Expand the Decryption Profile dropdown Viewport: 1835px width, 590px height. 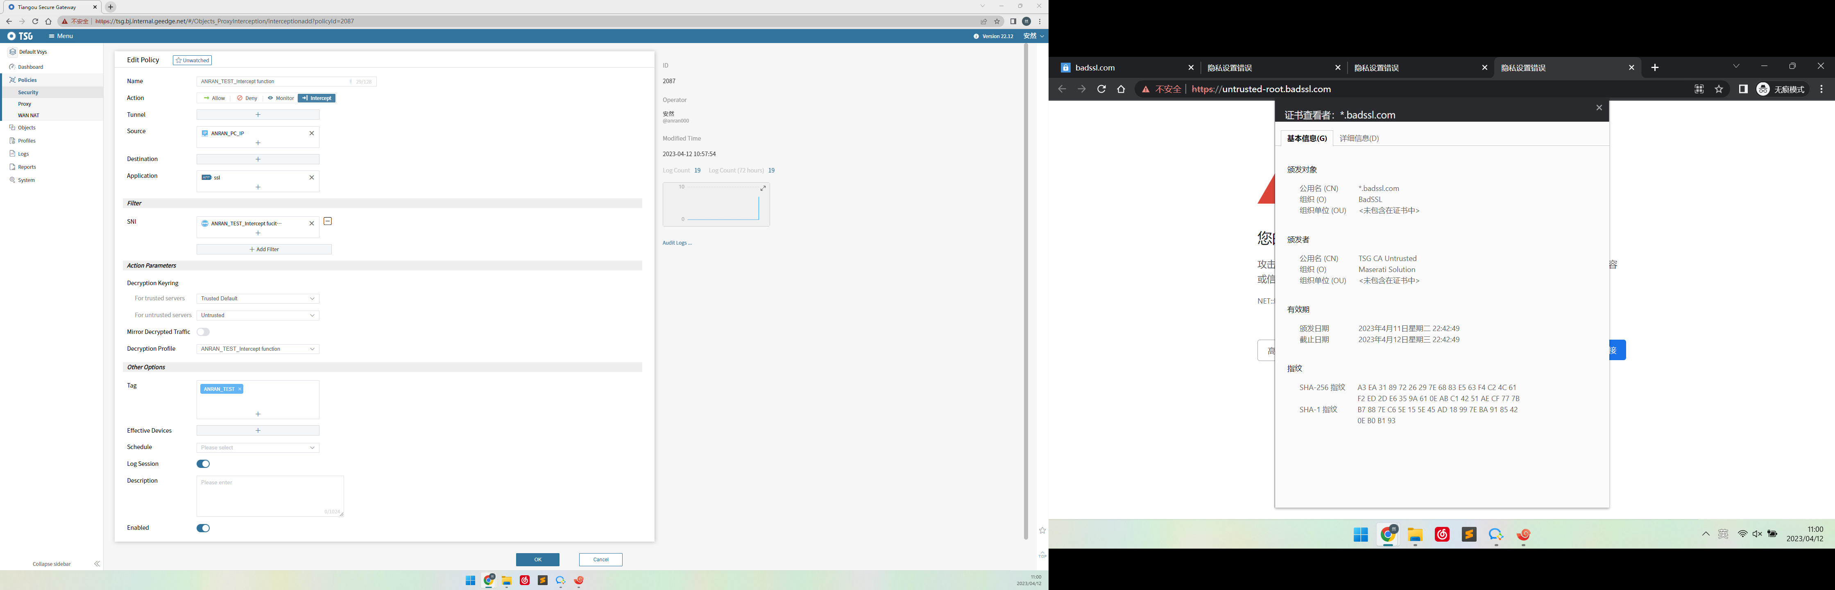click(x=258, y=349)
